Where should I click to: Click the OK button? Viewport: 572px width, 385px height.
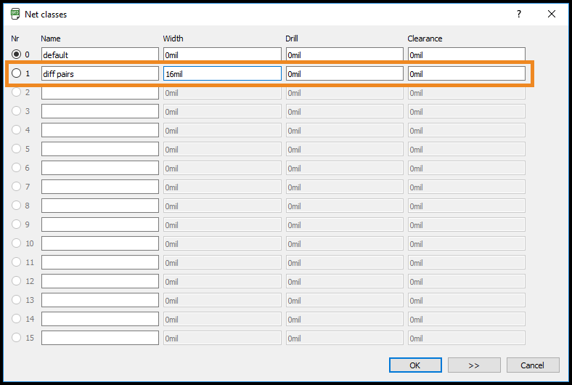(x=414, y=365)
